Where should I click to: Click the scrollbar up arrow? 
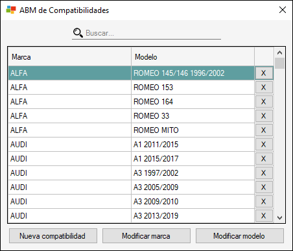point(279,53)
